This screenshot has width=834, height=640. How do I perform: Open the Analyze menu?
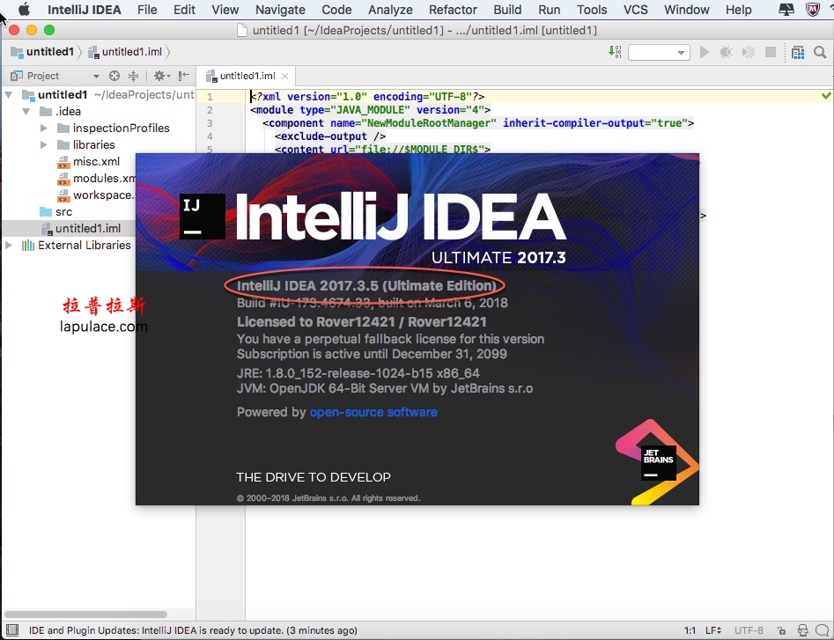390,10
